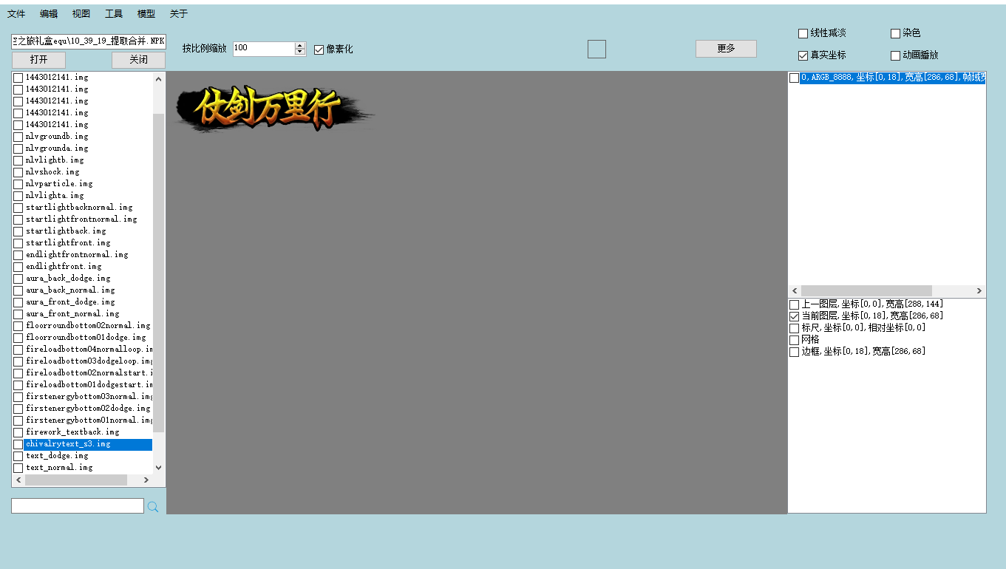Turn on the 网格 overlay checkbox
1006x569 pixels.
795,340
